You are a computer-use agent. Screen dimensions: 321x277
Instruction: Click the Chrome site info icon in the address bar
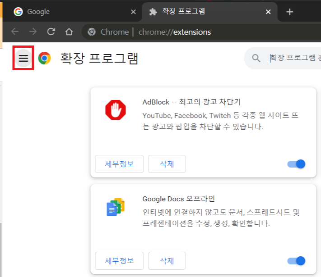pos(92,32)
